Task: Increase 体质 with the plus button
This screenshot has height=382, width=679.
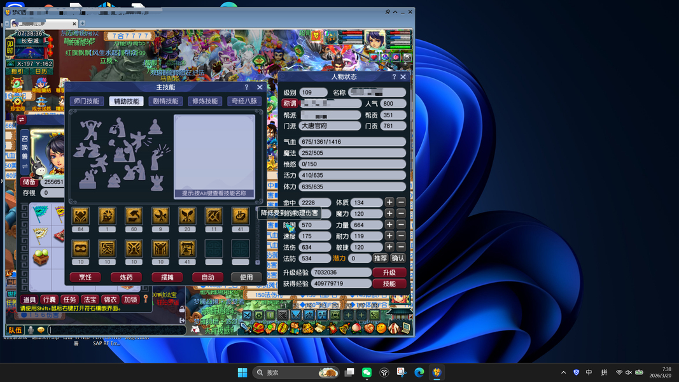Action: click(x=389, y=202)
